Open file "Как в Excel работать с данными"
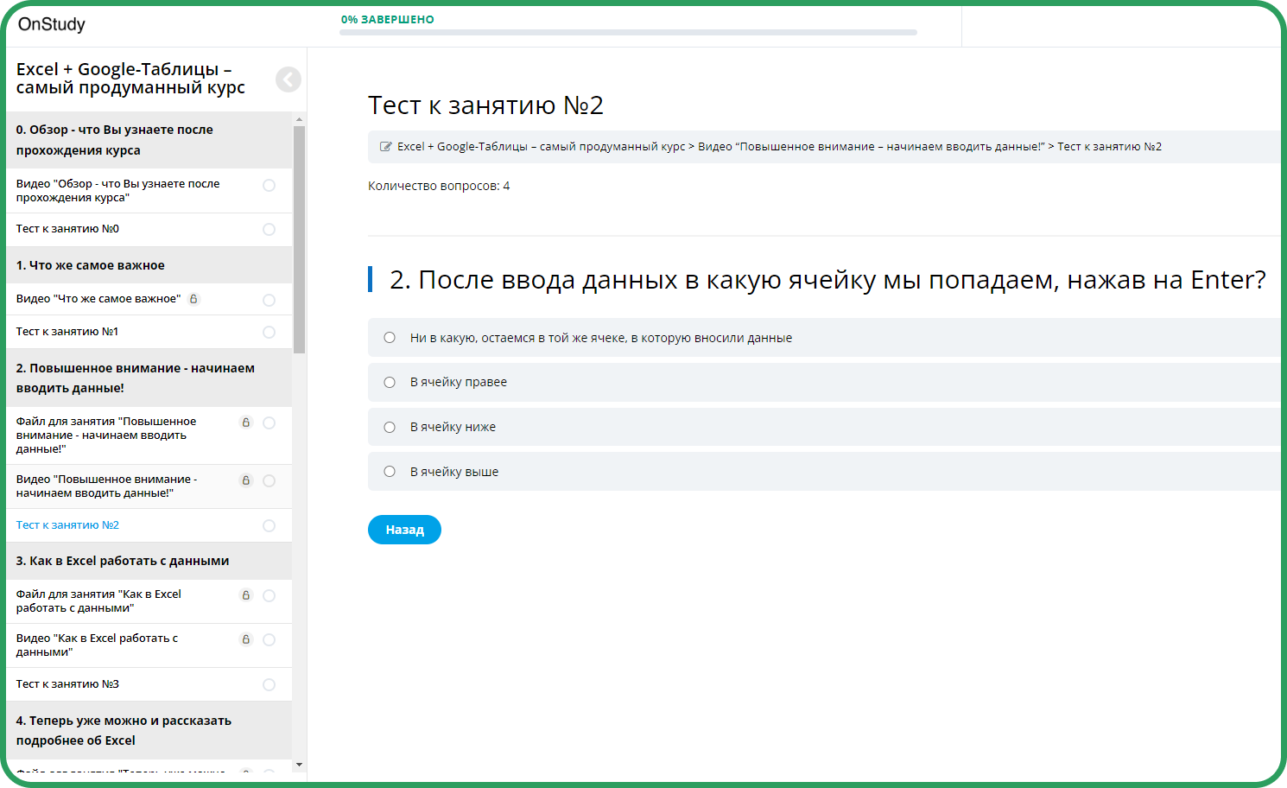The width and height of the screenshot is (1287, 788). pyautogui.click(x=98, y=601)
